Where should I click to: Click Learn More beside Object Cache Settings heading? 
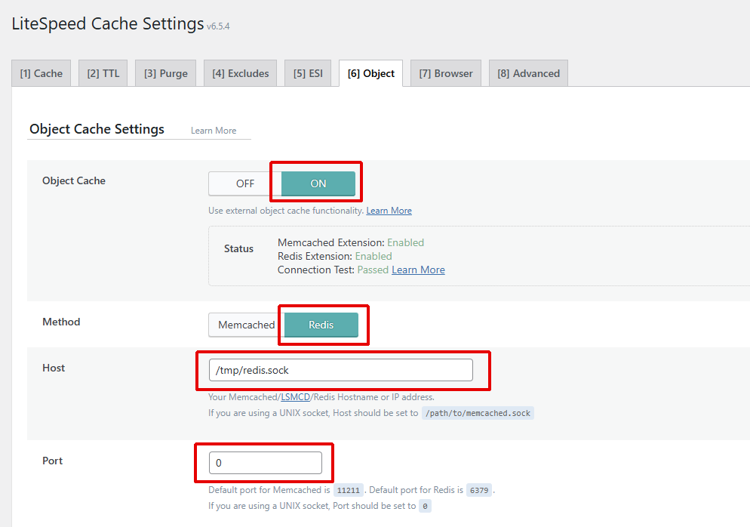coord(214,131)
